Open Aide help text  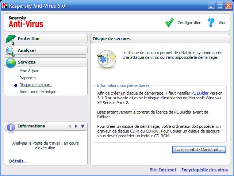[x=223, y=23]
